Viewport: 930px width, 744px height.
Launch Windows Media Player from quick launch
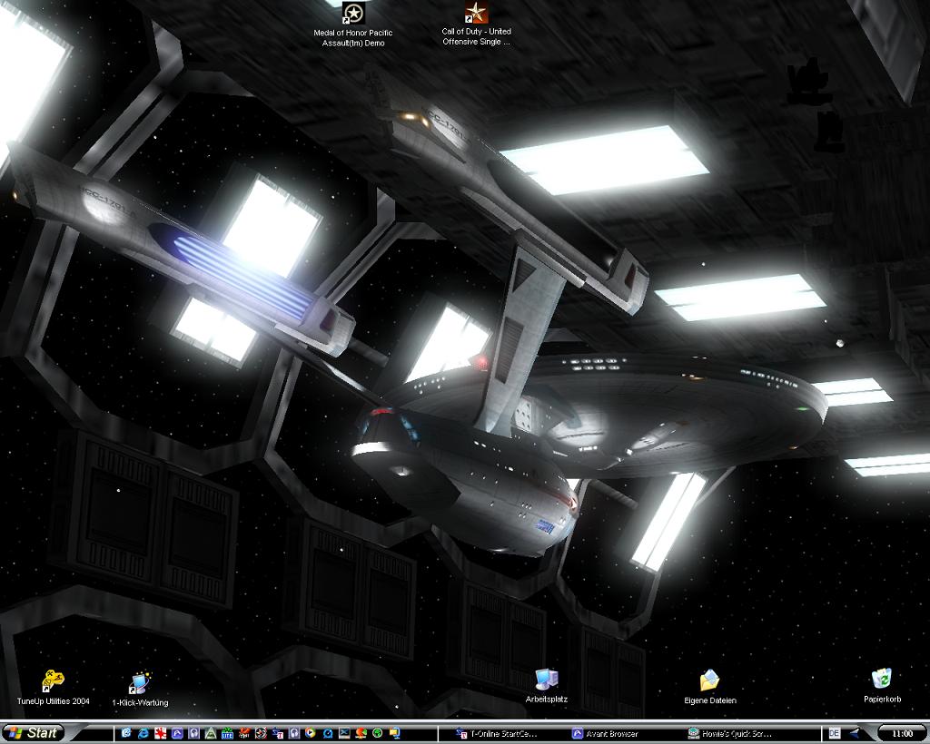[x=311, y=733]
